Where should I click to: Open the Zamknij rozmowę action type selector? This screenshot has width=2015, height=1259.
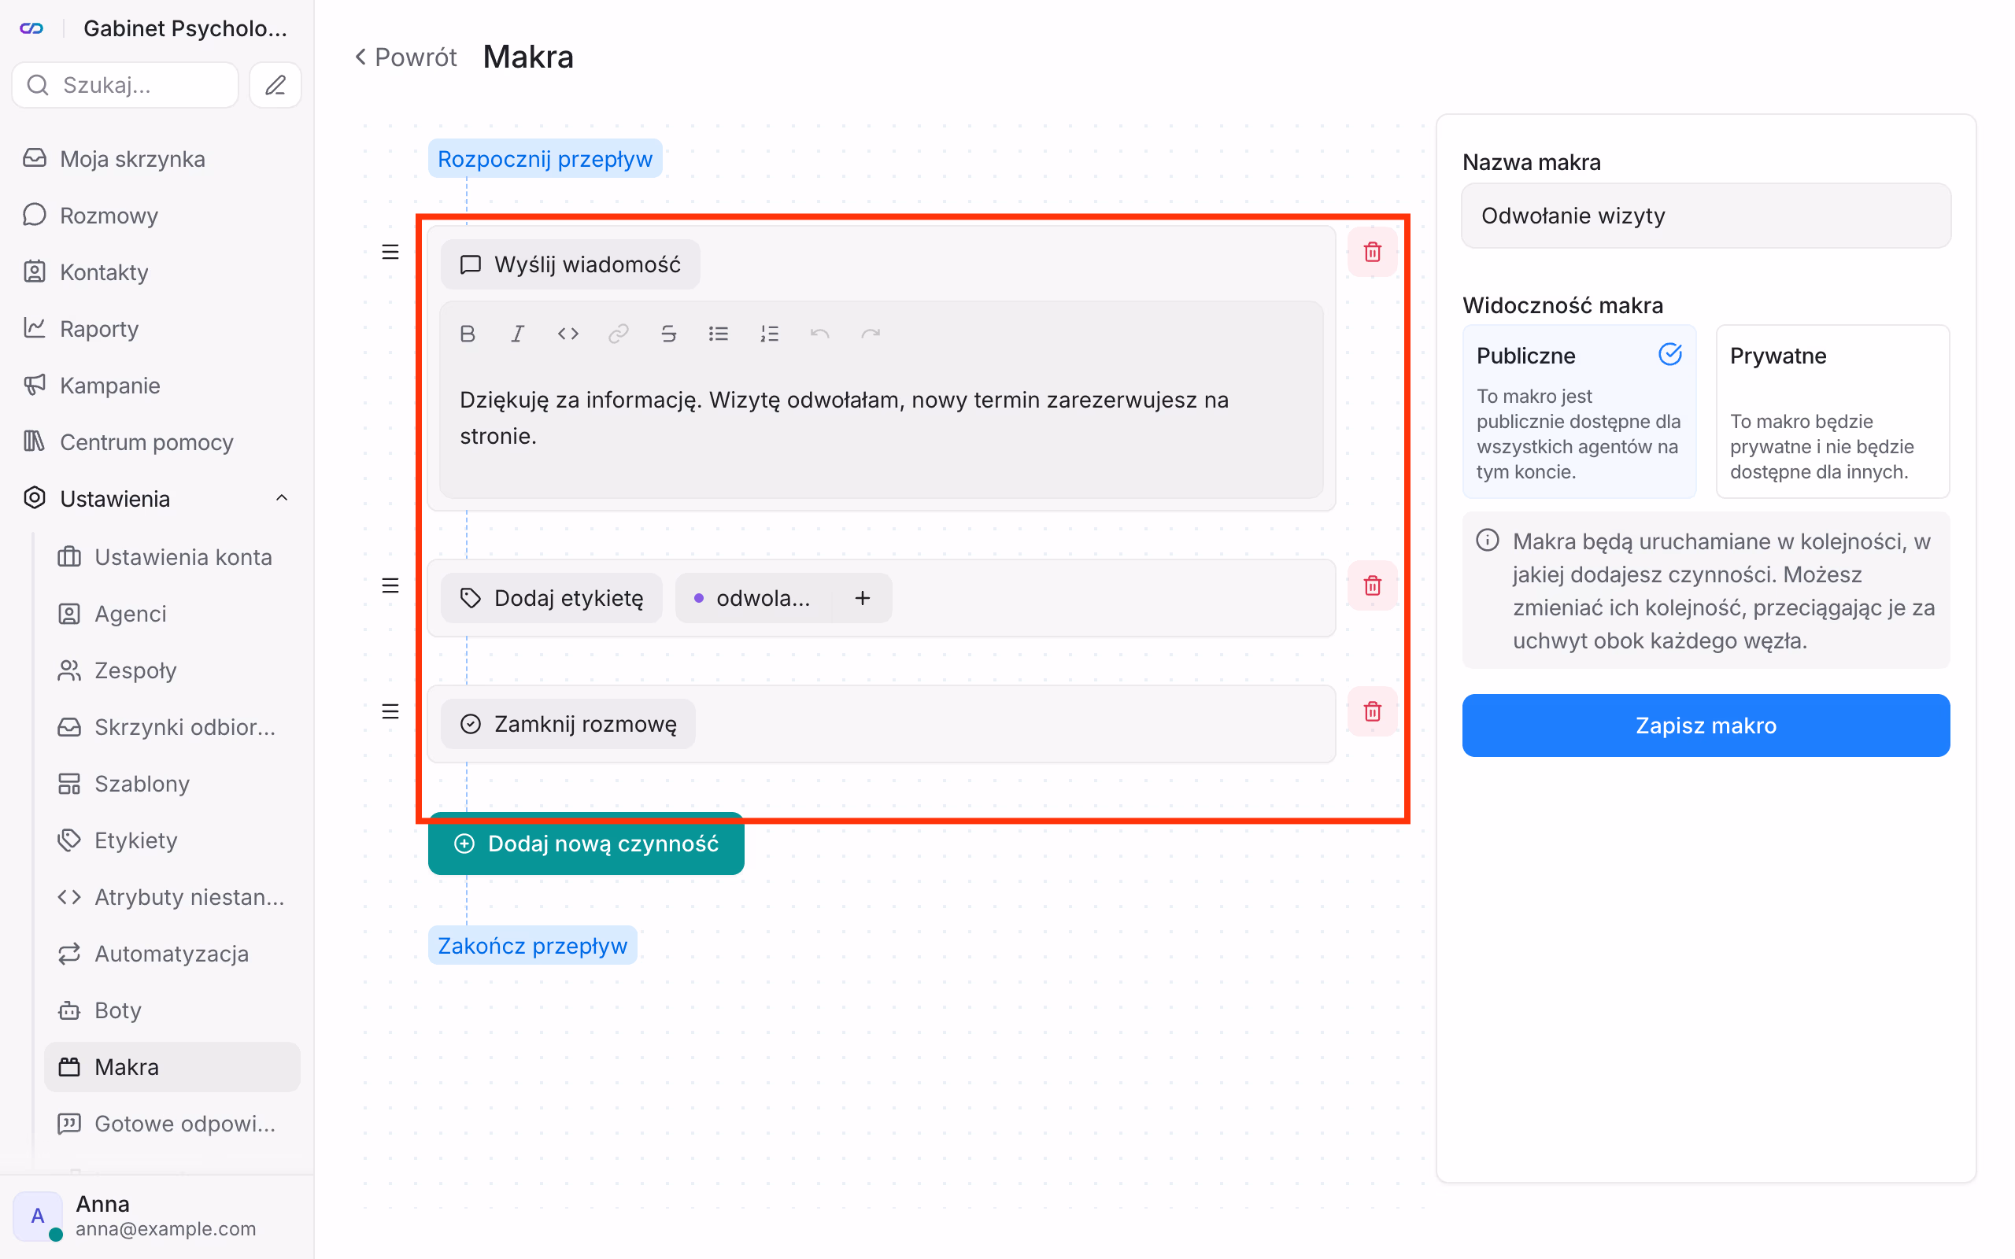tap(568, 724)
